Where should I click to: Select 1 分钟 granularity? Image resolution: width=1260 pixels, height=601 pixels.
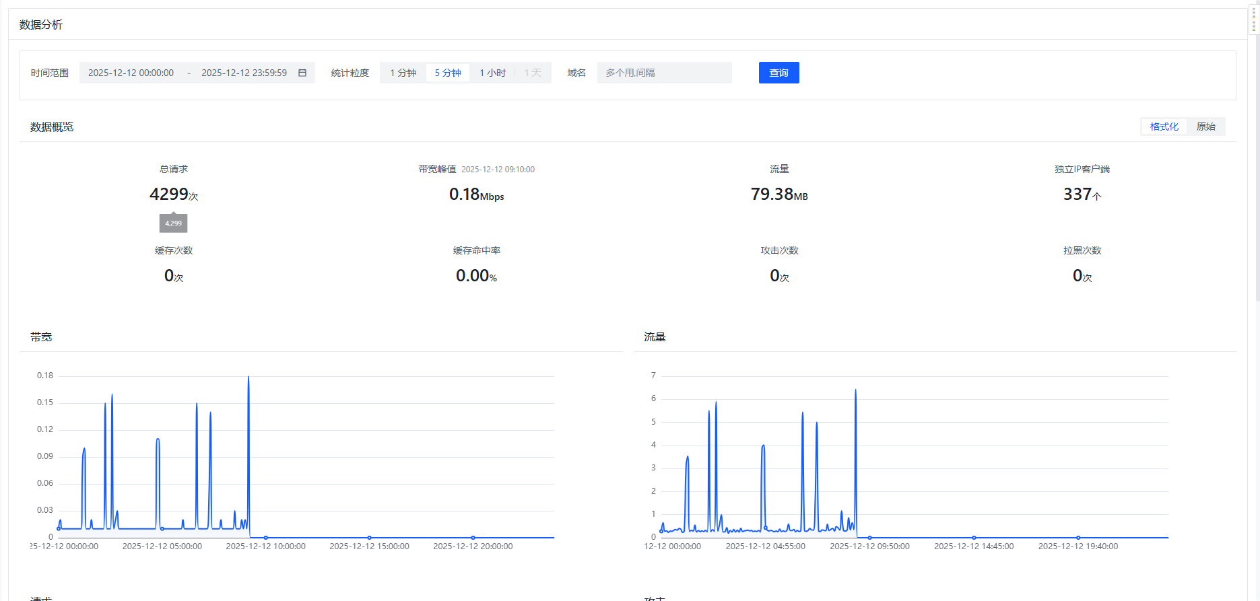click(x=403, y=73)
